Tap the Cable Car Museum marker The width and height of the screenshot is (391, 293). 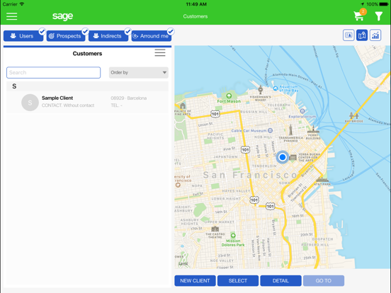(x=270, y=130)
